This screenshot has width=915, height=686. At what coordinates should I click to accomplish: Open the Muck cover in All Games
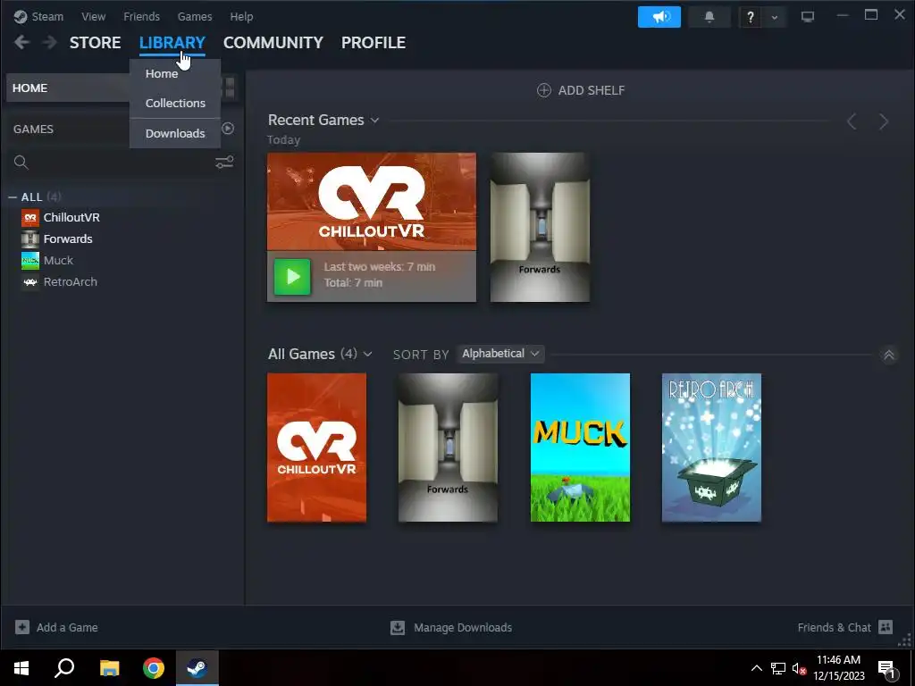click(580, 448)
